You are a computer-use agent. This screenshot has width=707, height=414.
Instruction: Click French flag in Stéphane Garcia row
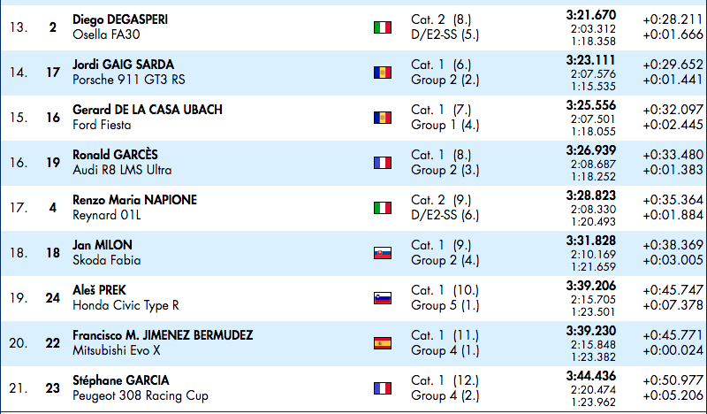tap(383, 388)
